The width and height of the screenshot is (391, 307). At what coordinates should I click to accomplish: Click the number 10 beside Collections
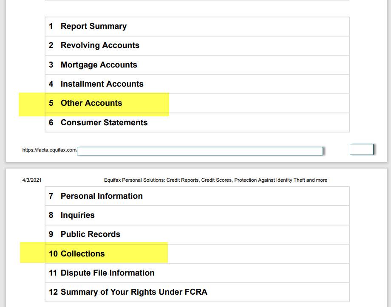point(54,253)
